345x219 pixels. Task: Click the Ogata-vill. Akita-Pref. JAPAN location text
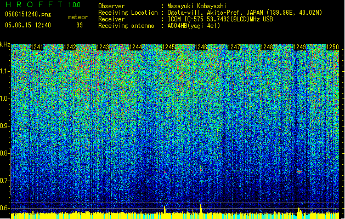[245, 13]
